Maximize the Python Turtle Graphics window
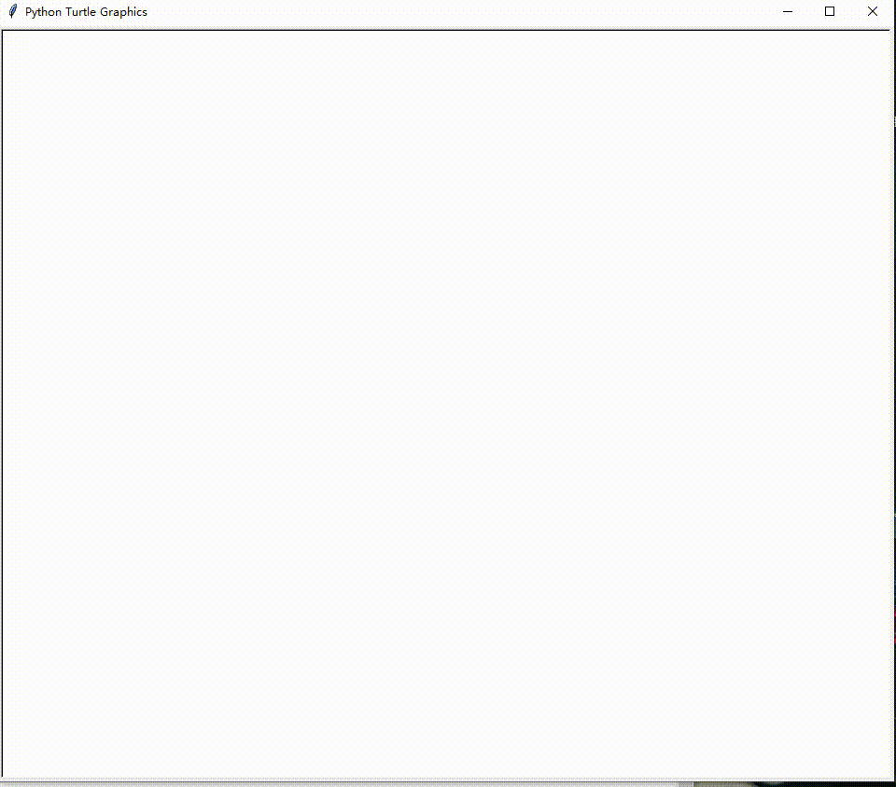Viewport: 896px width, 787px height. pyautogui.click(x=830, y=11)
